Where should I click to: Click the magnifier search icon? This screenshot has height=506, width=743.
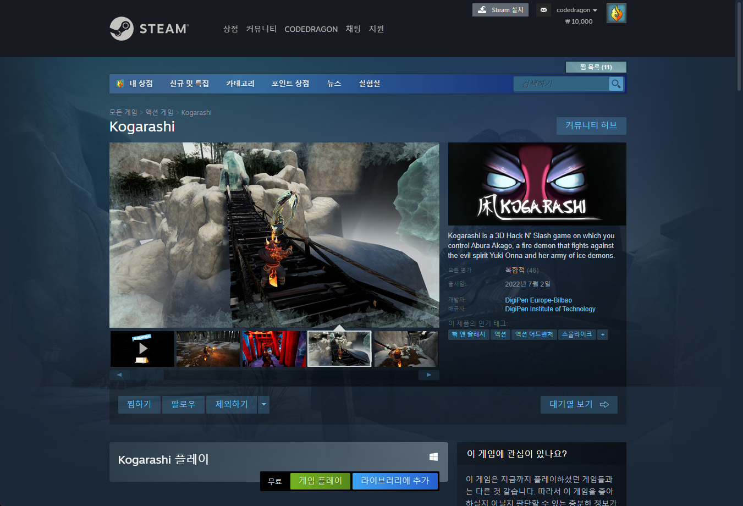point(616,84)
